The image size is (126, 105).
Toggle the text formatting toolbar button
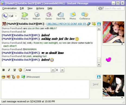point(13,77)
